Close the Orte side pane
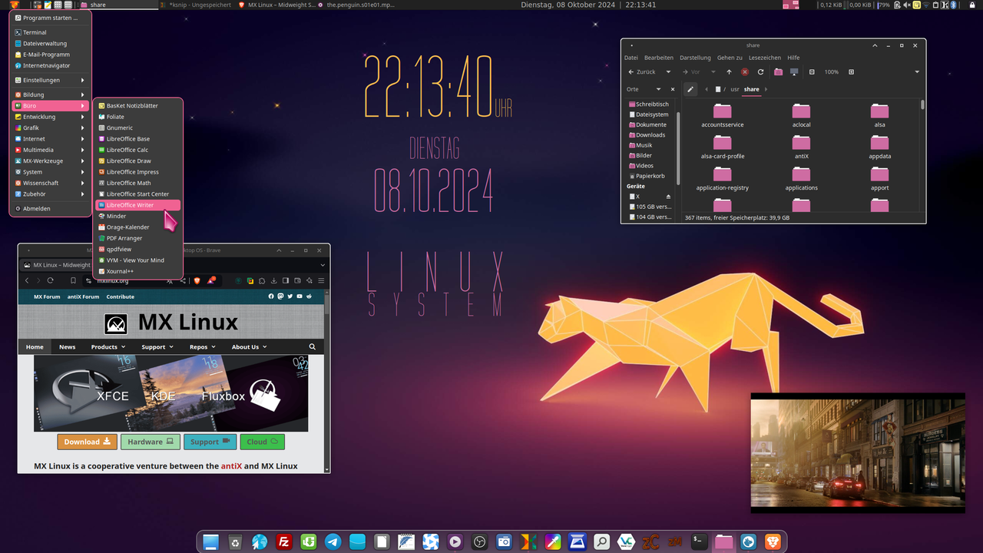This screenshot has height=553, width=983. [x=673, y=89]
